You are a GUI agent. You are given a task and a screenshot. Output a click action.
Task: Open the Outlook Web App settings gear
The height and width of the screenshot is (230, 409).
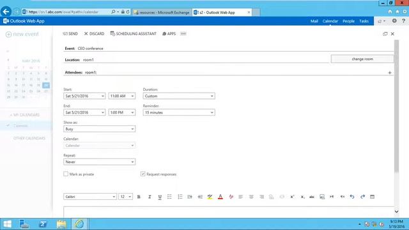[394, 21]
